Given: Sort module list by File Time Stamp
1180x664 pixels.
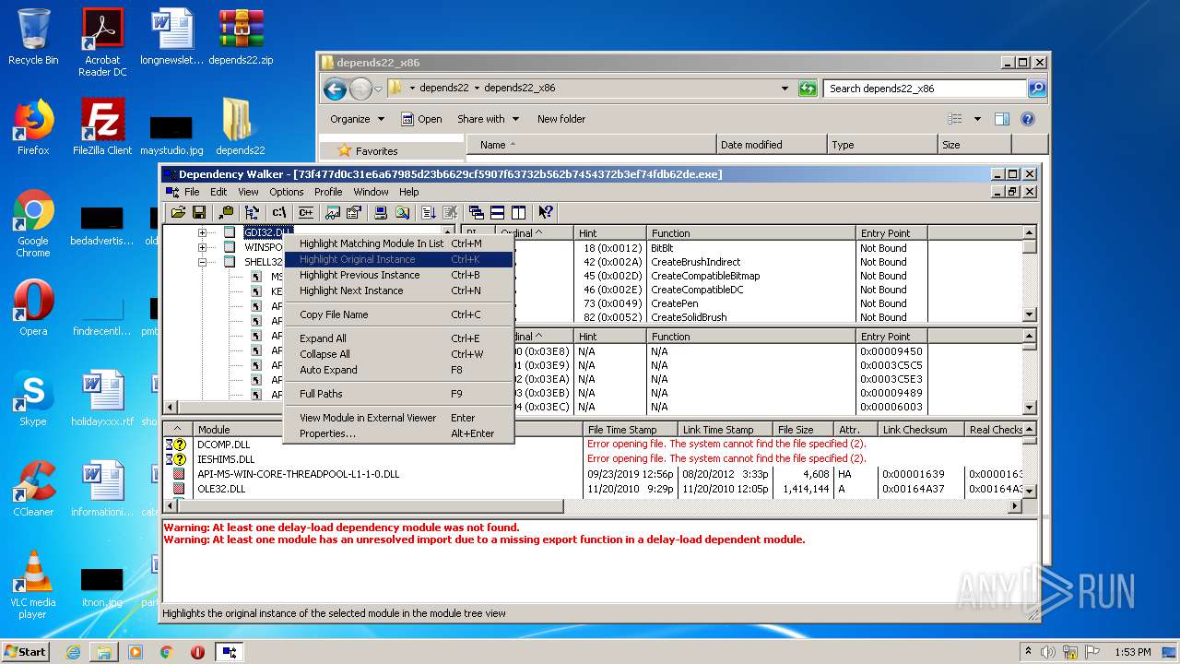Looking at the screenshot, I should (630, 430).
